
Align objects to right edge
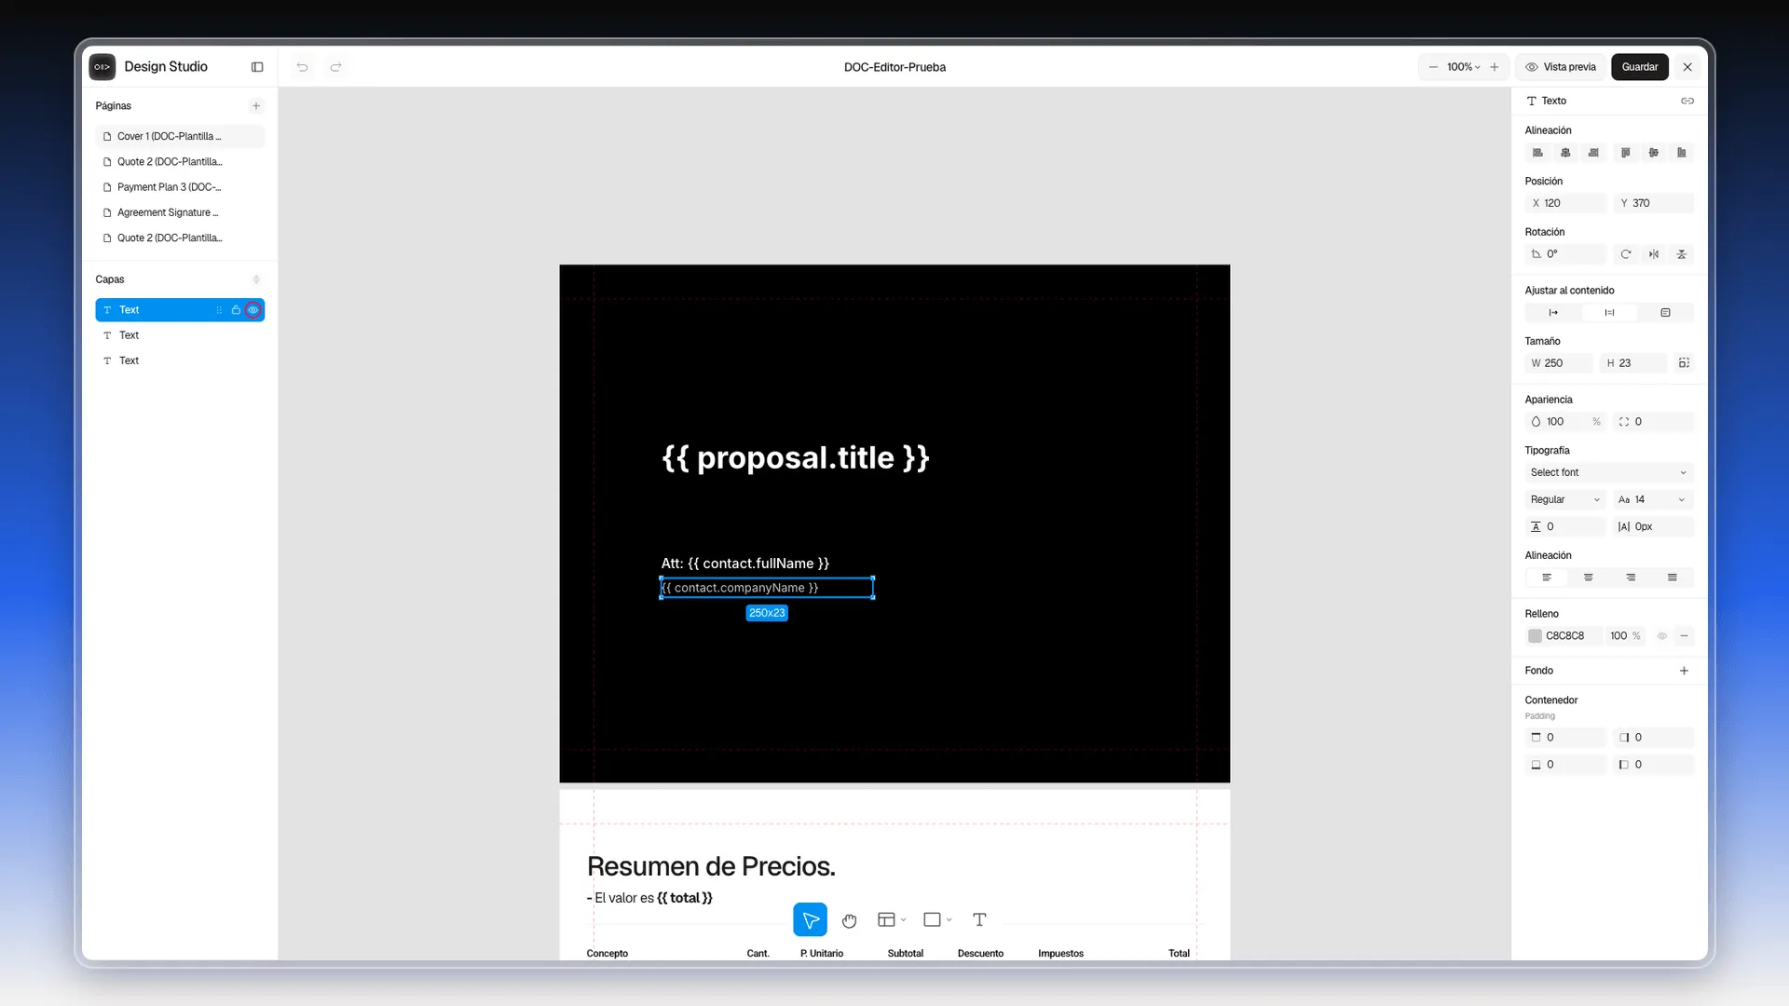[1593, 153]
